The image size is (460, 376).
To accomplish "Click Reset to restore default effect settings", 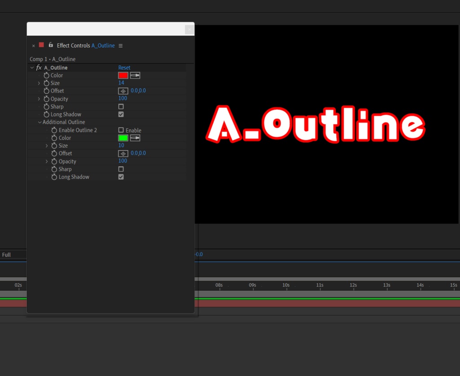I will click(124, 67).
